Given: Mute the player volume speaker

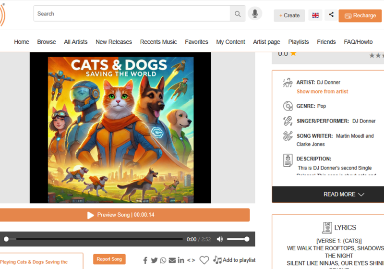Looking at the screenshot, I should [220, 239].
